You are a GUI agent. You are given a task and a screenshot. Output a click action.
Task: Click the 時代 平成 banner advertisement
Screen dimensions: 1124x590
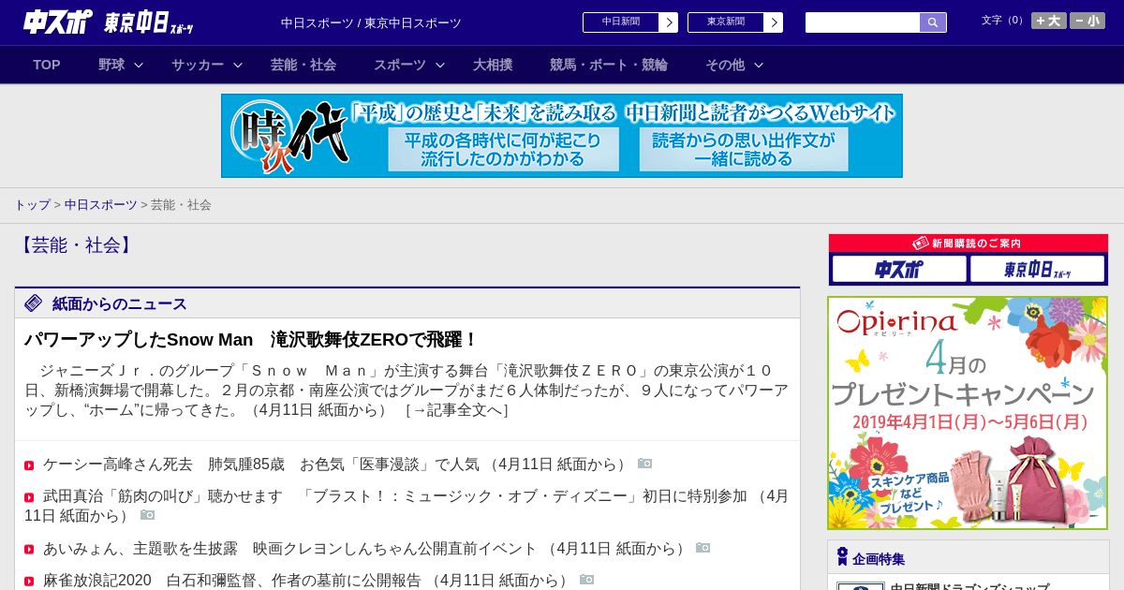(562, 136)
